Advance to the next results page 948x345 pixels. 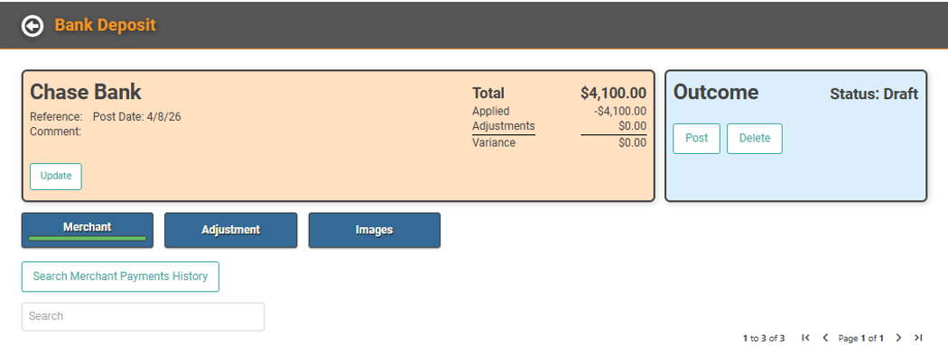[x=898, y=338]
